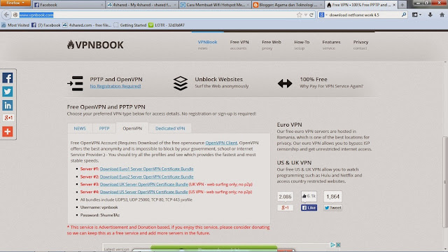Download Euro1 Server OpenVPN Certificate Bundle
The image size is (448, 252).
146,169
